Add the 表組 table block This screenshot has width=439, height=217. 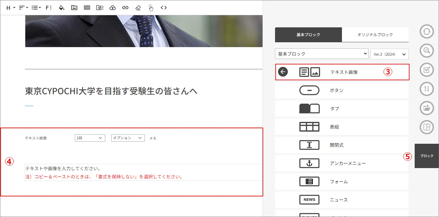pyautogui.click(x=342, y=127)
